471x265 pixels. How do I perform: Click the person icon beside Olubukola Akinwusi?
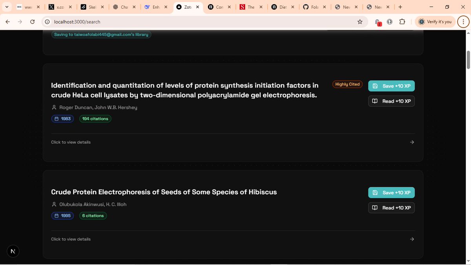[x=54, y=204]
